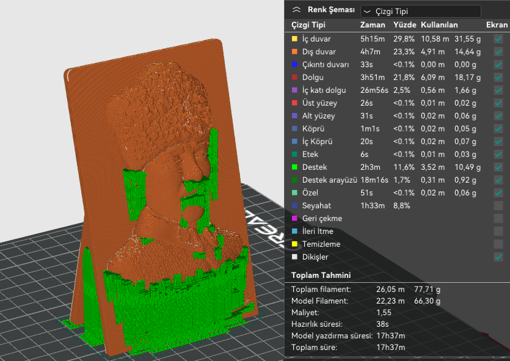The image size is (510, 361).
Task: Click the Dış duvar orange color swatch
Action: pyautogui.click(x=294, y=52)
